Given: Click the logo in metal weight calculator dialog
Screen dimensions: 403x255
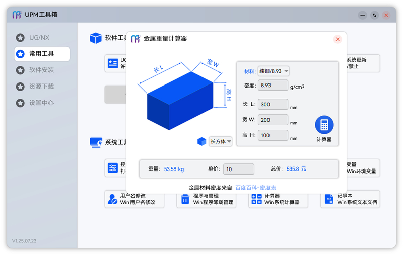Looking at the screenshot, I should 136,39.
